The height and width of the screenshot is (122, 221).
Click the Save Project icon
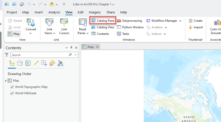click(x=22, y=4)
